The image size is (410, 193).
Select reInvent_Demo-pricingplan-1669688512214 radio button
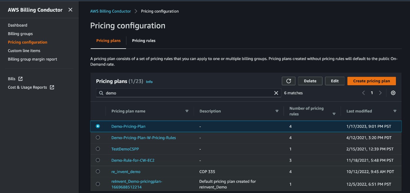pyautogui.click(x=98, y=184)
